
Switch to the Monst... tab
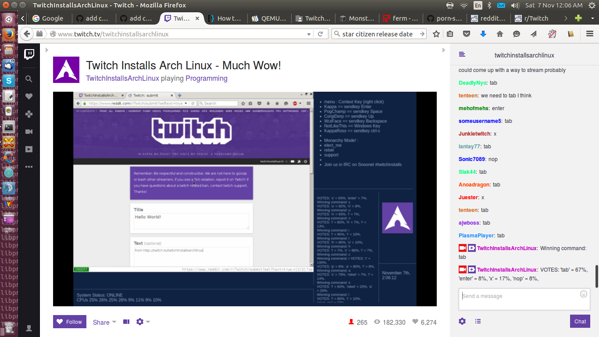pyautogui.click(x=357, y=18)
